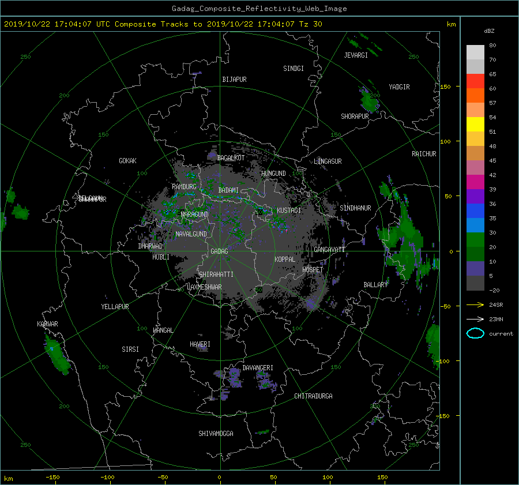Click the dBZ legend heading
Image resolution: width=519 pixels, height=485 pixels.
click(x=489, y=31)
